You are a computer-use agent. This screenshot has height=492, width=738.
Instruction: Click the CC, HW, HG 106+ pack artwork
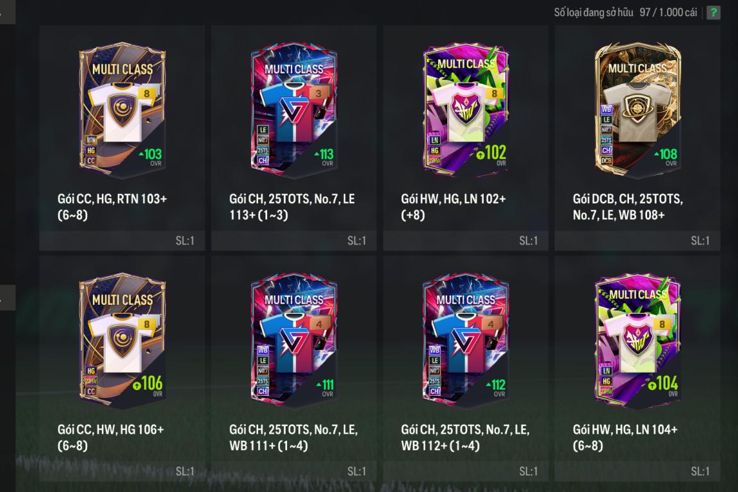point(122,340)
